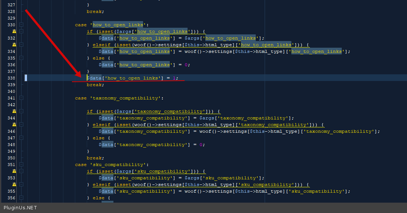Click warning icon on line 345
The width and height of the screenshot is (407, 213).
14,125
